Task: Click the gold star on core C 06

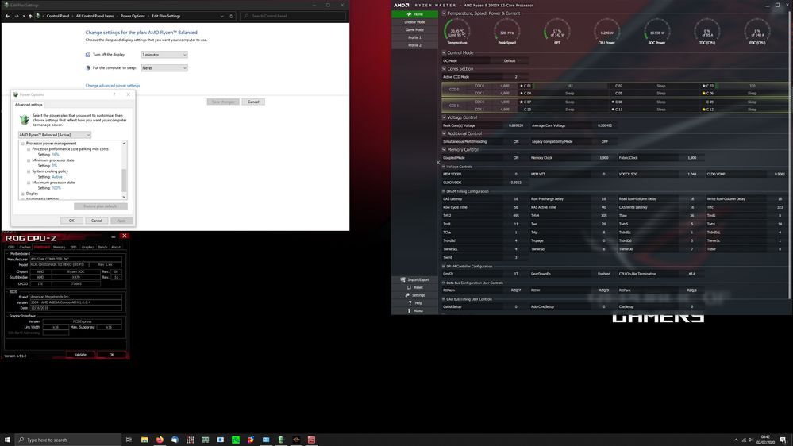Action: pos(703,94)
